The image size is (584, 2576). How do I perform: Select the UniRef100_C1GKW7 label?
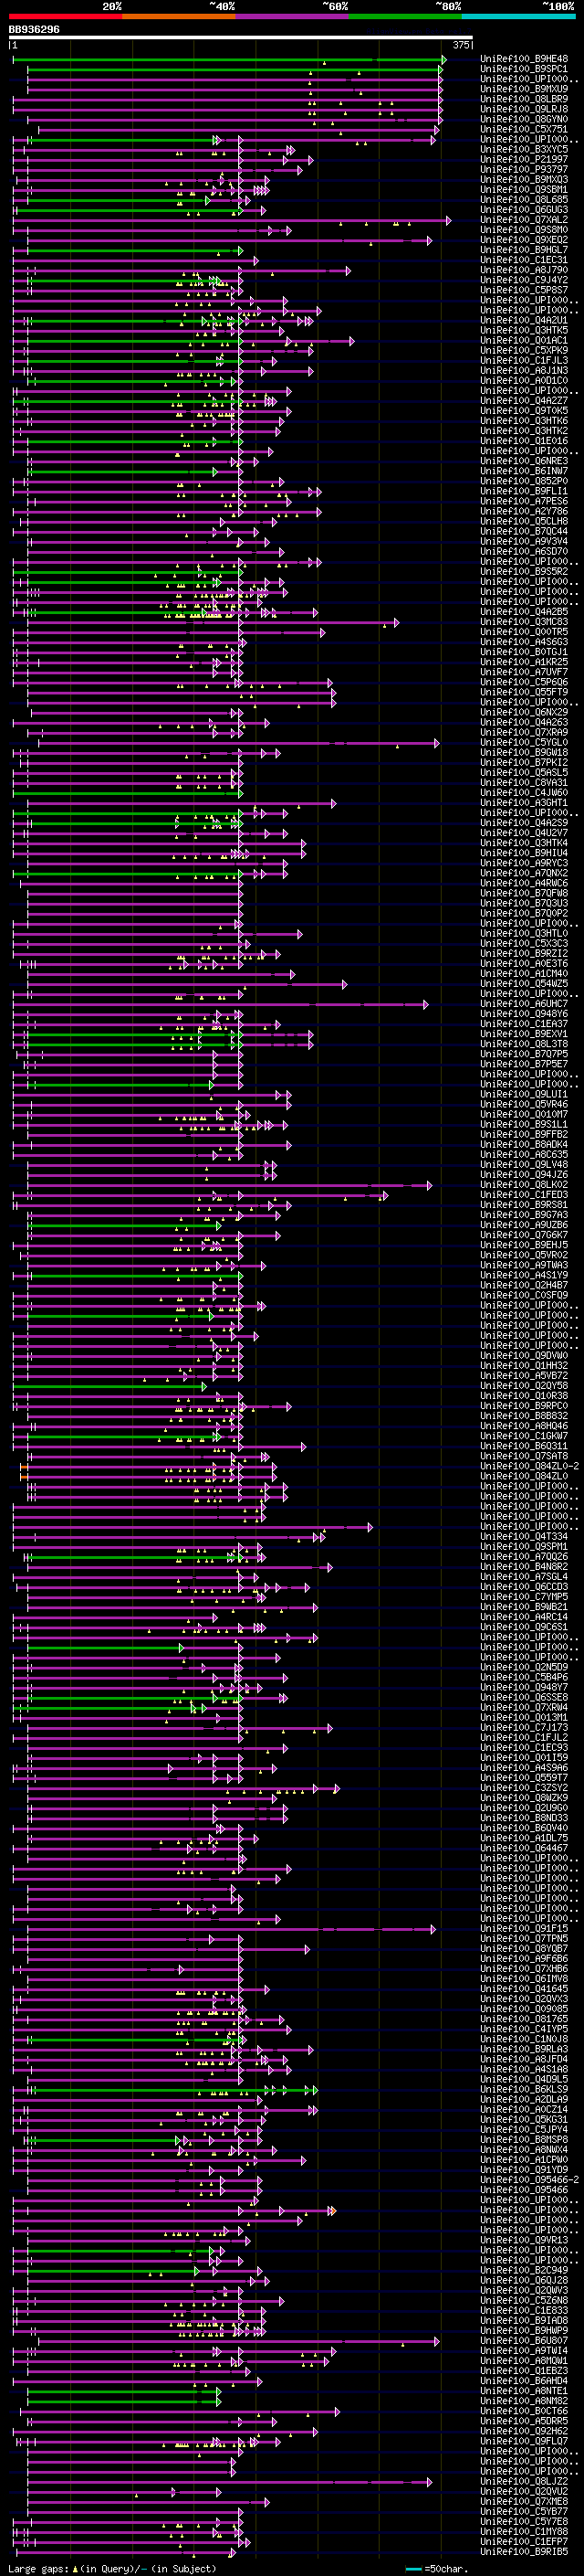[524, 1436]
